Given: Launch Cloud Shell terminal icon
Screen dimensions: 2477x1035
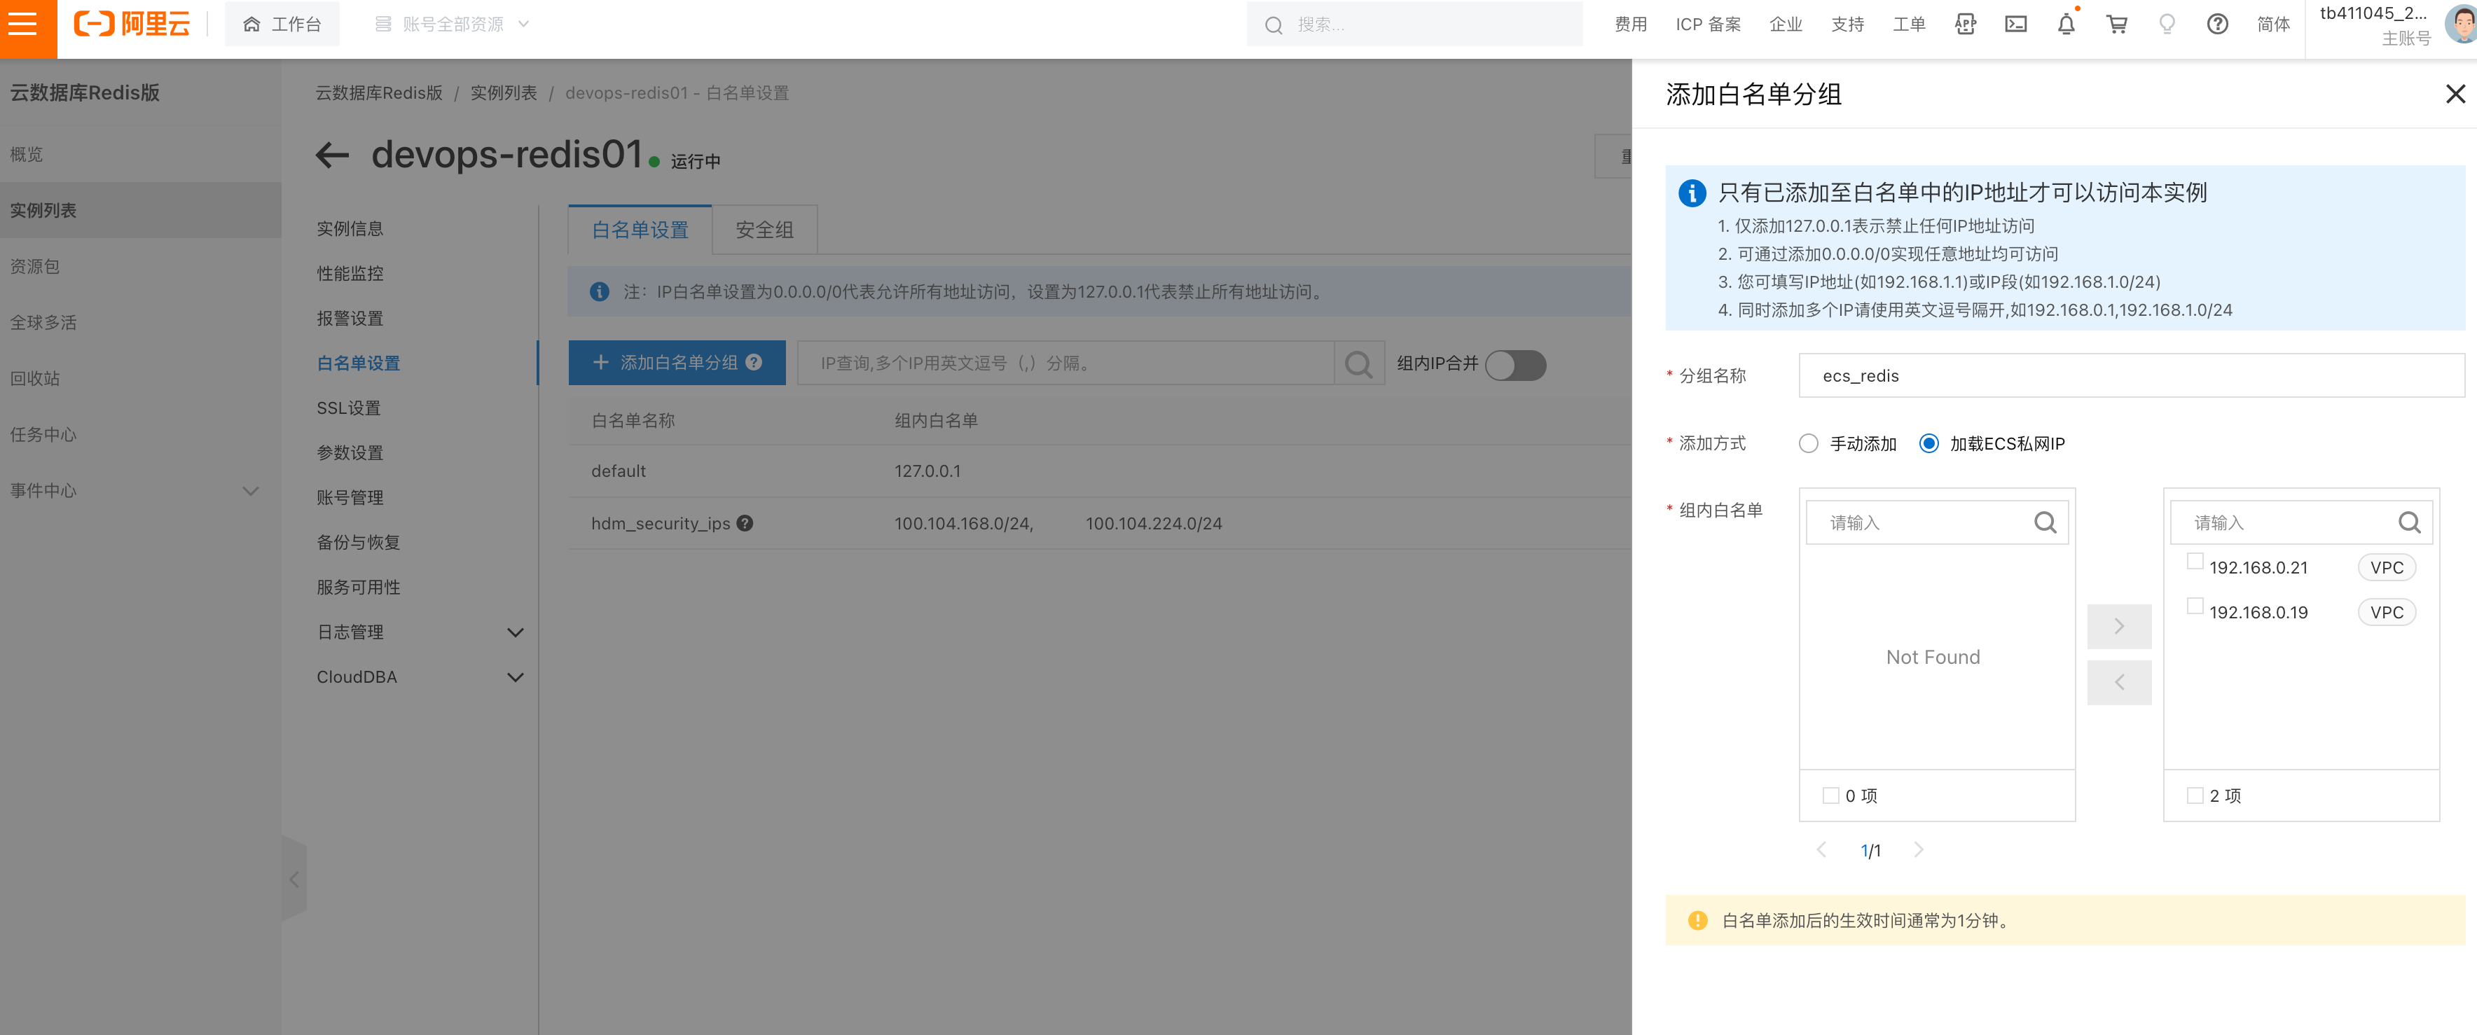Looking at the screenshot, I should tap(2015, 25).
